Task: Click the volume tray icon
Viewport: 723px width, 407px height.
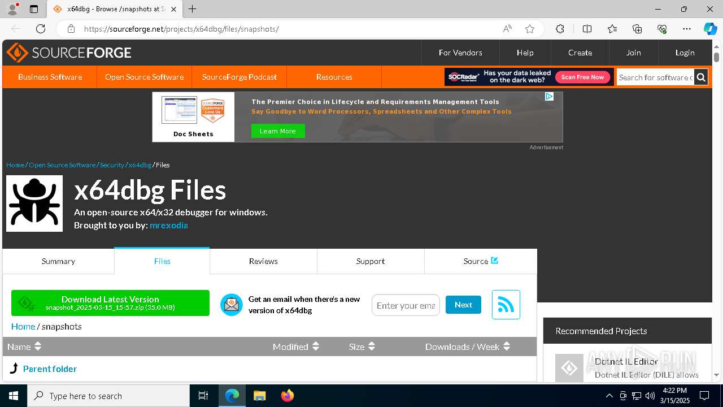Action: point(650,396)
